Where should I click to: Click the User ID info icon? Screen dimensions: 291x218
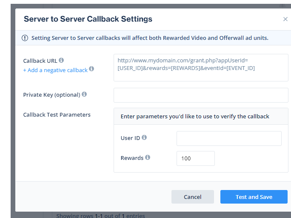coord(144,137)
